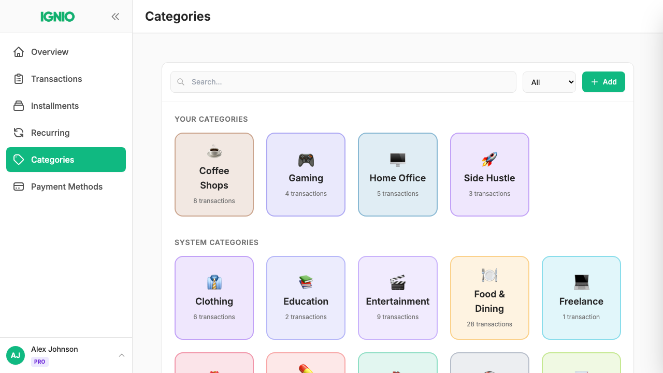This screenshot has height=373, width=663.
Task: Click the PRO badge under Alex Johnson
Action: click(x=40, y=362)
